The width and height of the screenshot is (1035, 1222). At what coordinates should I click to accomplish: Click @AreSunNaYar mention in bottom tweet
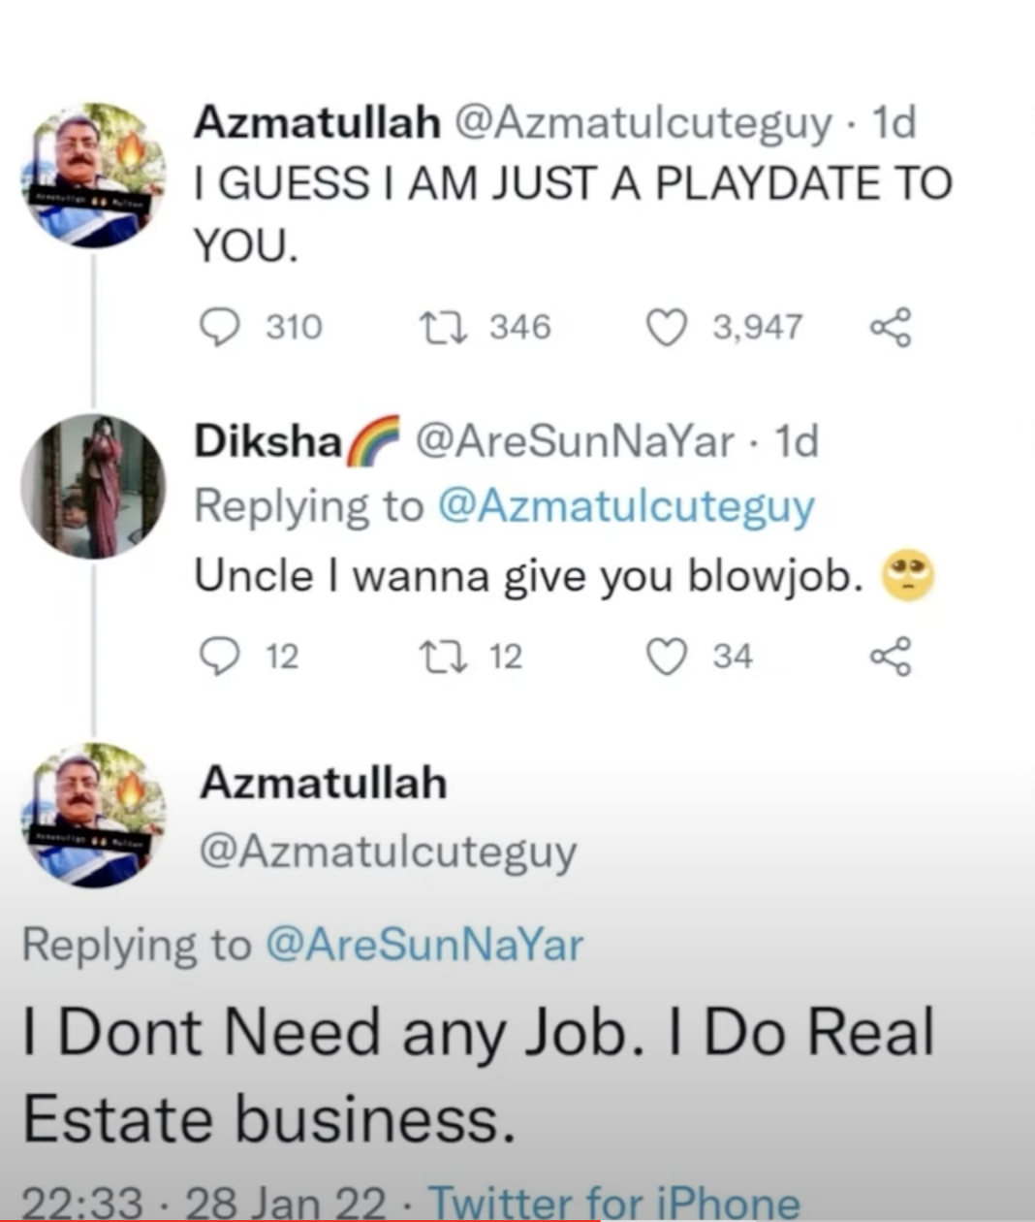(423, 944)
